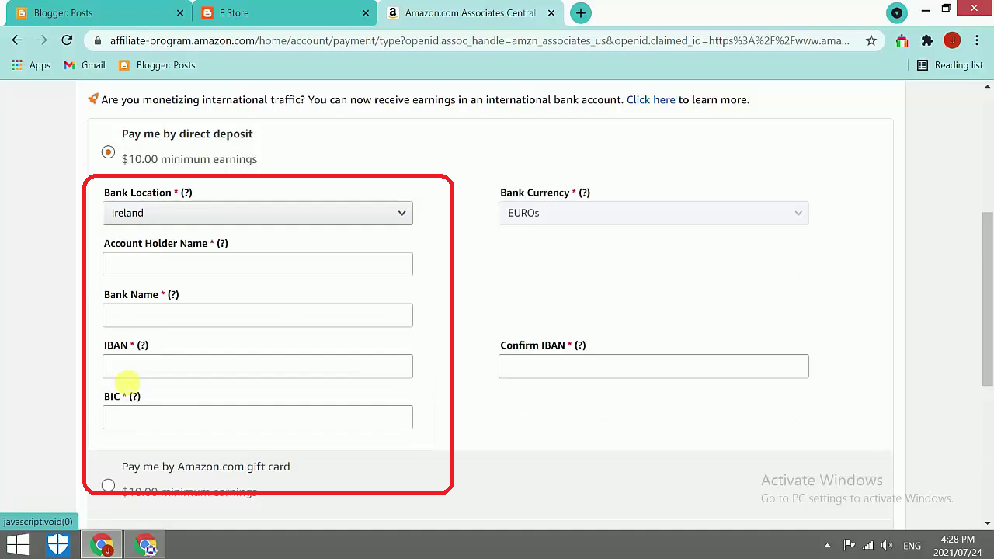This screenshot has height=559, width=994.
Task: Open the Blogger: Posts bookmark
Action: pyautogui.click(x=157, y=65)
